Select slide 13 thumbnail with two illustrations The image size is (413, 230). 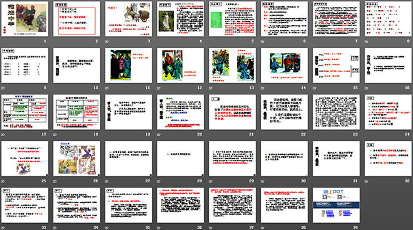(x=232, y=65)
